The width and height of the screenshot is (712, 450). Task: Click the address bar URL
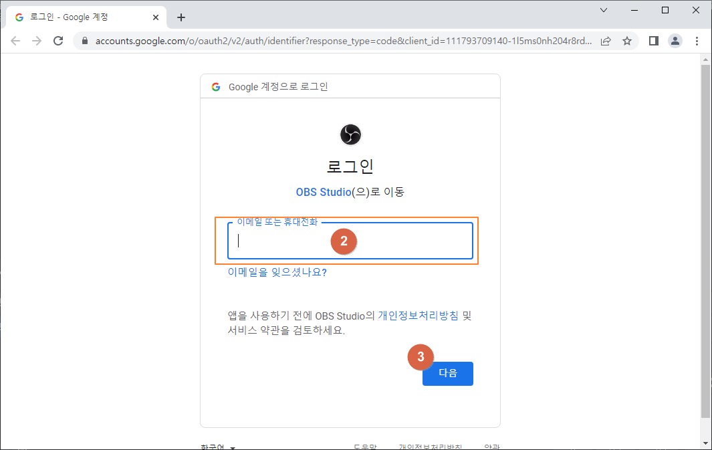343,41
